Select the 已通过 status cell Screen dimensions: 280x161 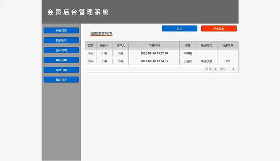(188, 61)
